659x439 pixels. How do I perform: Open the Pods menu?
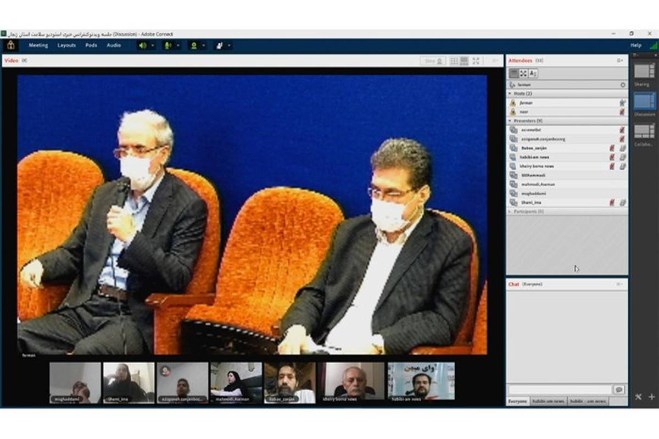pos(91,46)
